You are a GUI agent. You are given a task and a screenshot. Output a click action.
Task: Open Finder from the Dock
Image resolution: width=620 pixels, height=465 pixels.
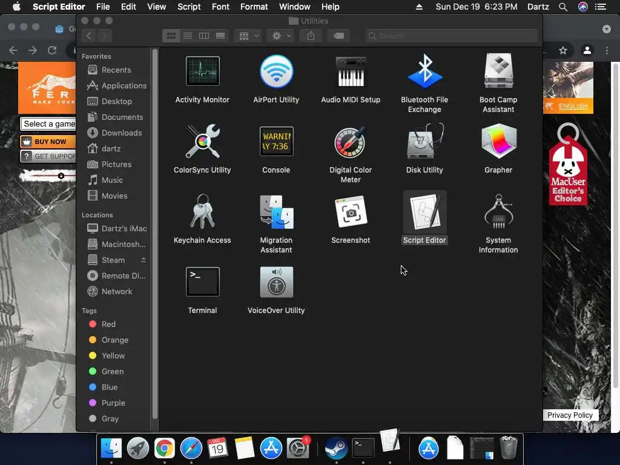point(111,448)
